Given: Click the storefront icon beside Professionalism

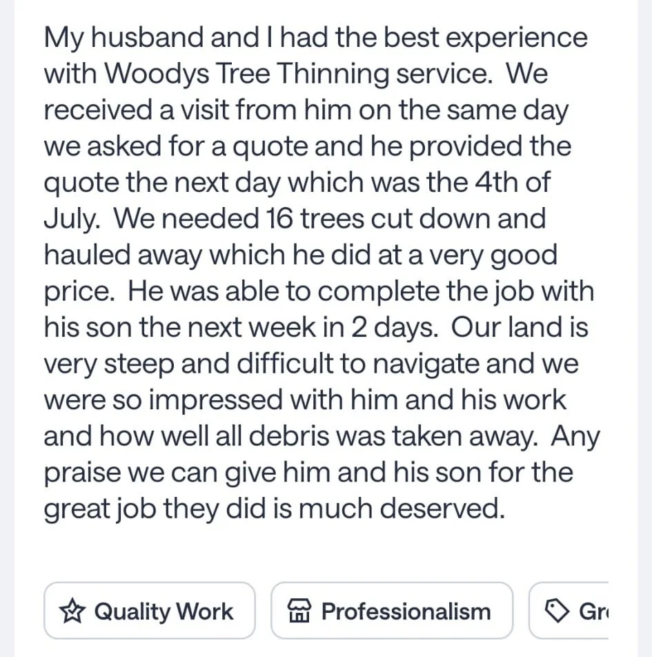Looking at the screenshot, I should tap(299, 611).
